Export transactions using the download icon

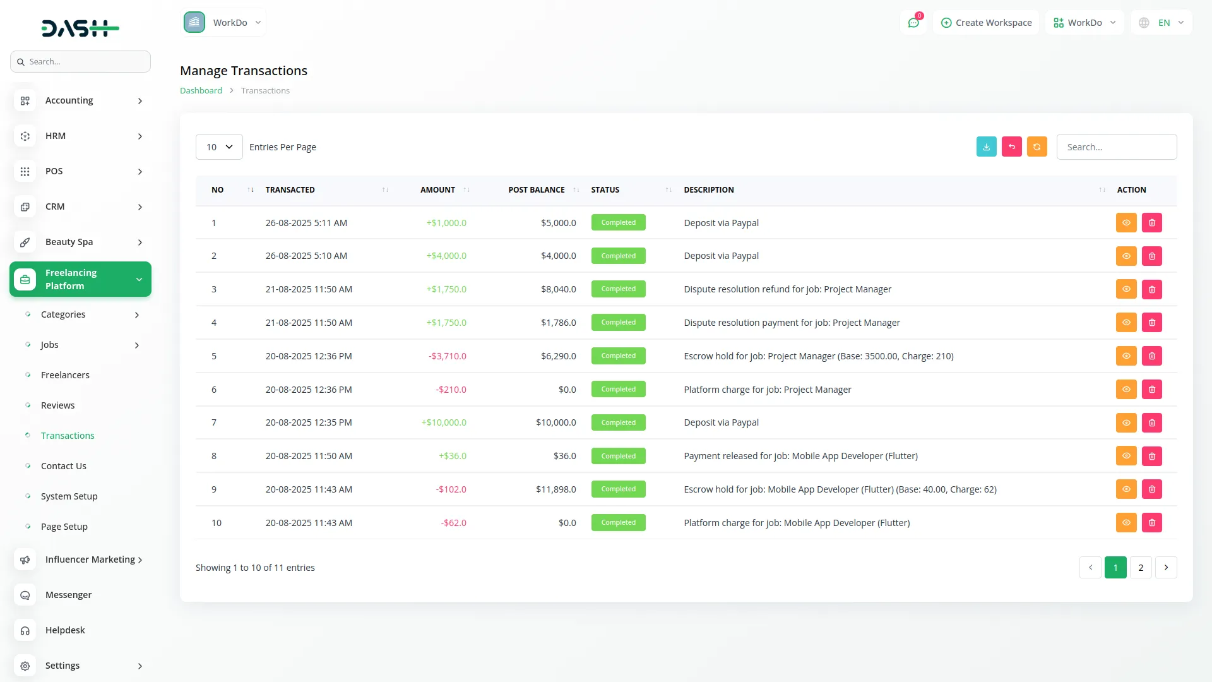point(986,147)
